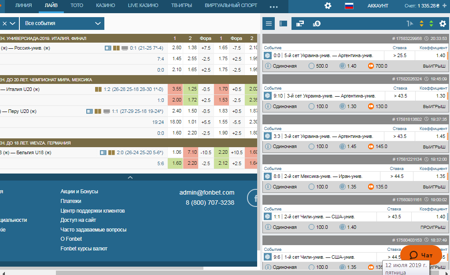
Task: Go to КАЗИНО
Action: (x=105, y=5)
